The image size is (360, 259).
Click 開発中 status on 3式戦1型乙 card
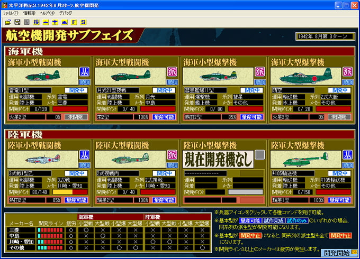[76, 173]
